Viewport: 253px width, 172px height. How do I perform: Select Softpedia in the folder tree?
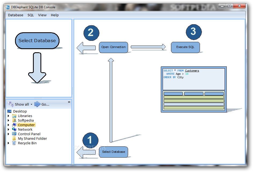26,120
